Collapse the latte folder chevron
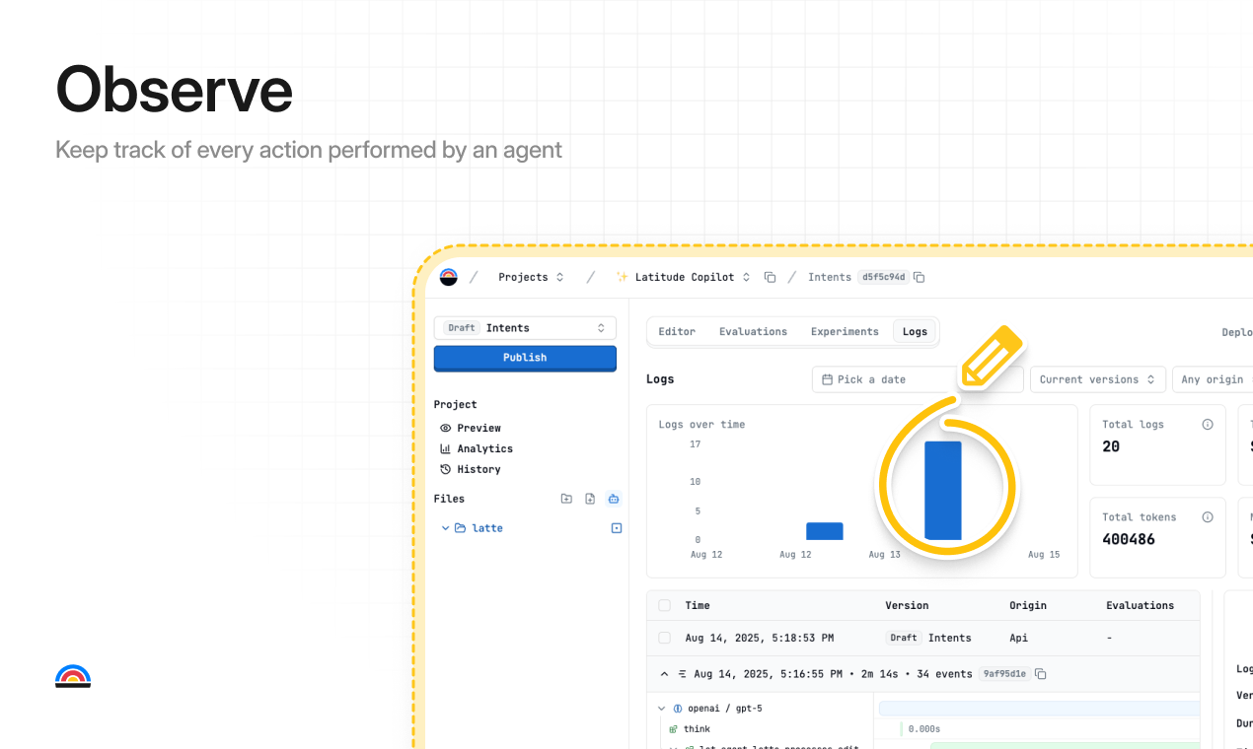Viewport: 1253px width, 749px height. (x=445, y=528)
